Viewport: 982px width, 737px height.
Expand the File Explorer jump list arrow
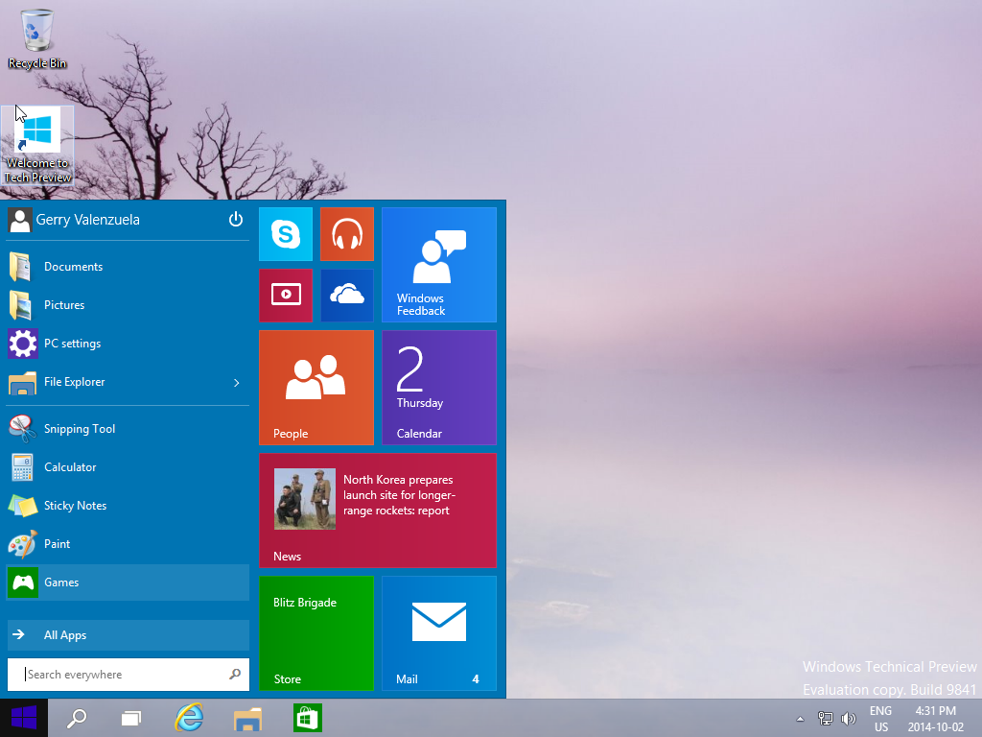click(237, 382)
